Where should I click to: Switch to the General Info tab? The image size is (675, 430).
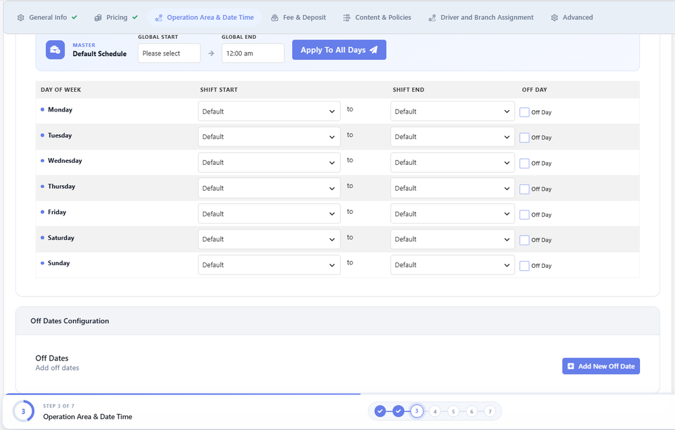(47, 18)
